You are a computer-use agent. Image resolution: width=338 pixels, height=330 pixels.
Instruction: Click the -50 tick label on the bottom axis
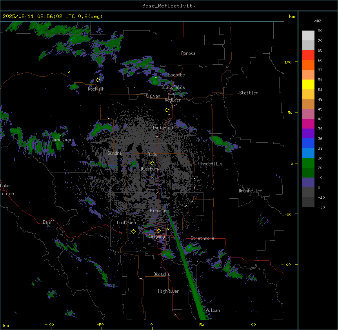coord(100,325)
